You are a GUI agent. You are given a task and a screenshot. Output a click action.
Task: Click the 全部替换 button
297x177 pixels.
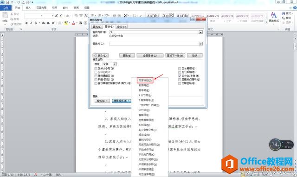[150, 56]
